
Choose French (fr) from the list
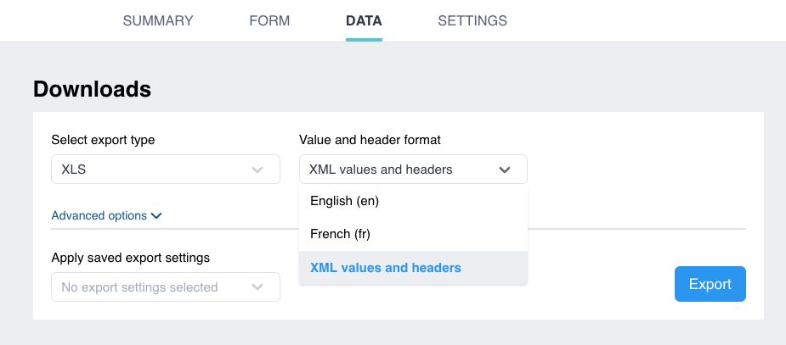(x=341, y=234)
